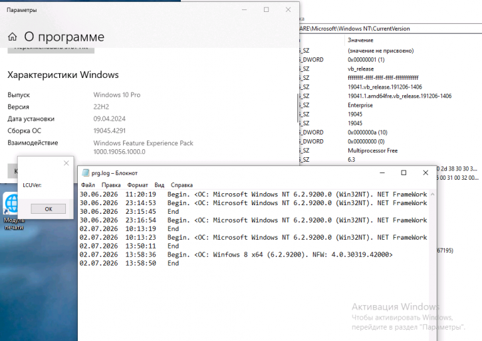The width and height of the screenshot is (482, 341).
Task: Maximize the prg.log Notepad window
Action: tap(404, 172)
